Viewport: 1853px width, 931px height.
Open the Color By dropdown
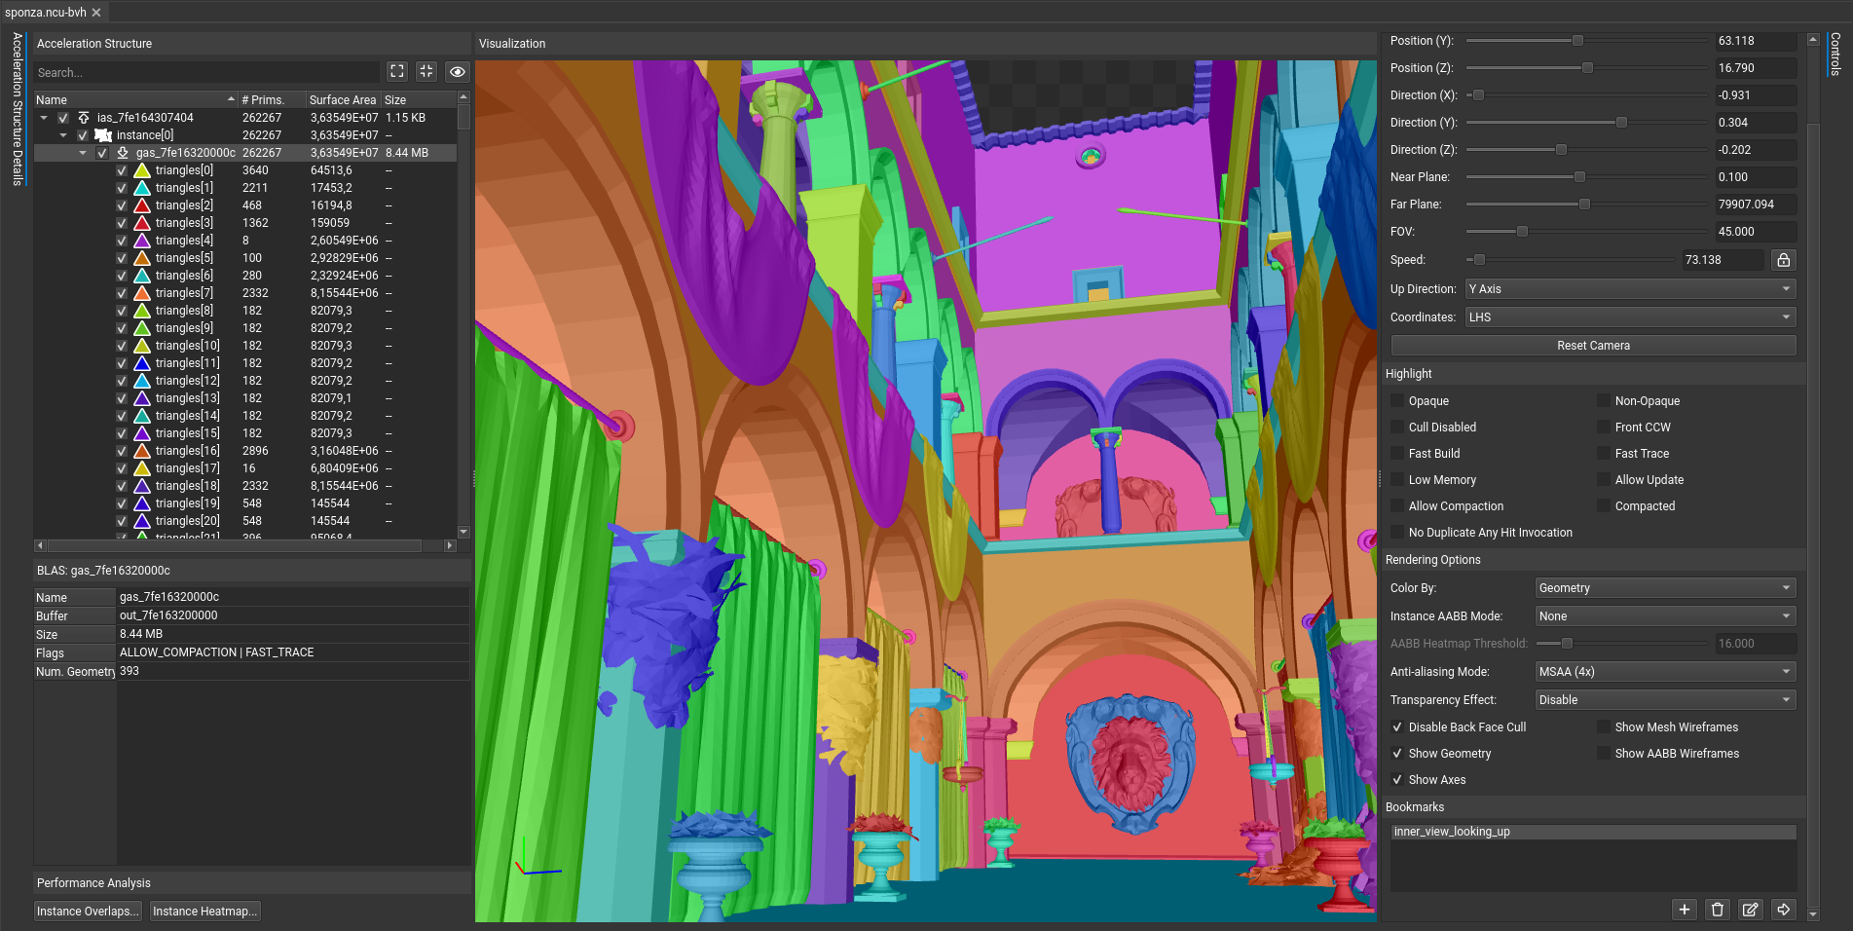click(1664, 588)
